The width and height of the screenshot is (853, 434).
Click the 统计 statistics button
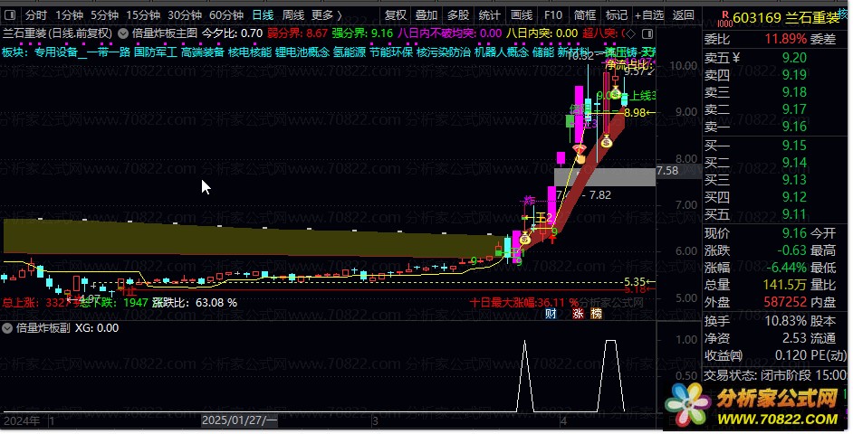(490, 15)
